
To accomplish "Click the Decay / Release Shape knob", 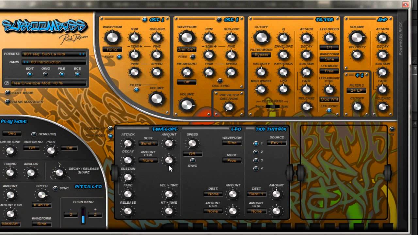I will pos(59,173).
